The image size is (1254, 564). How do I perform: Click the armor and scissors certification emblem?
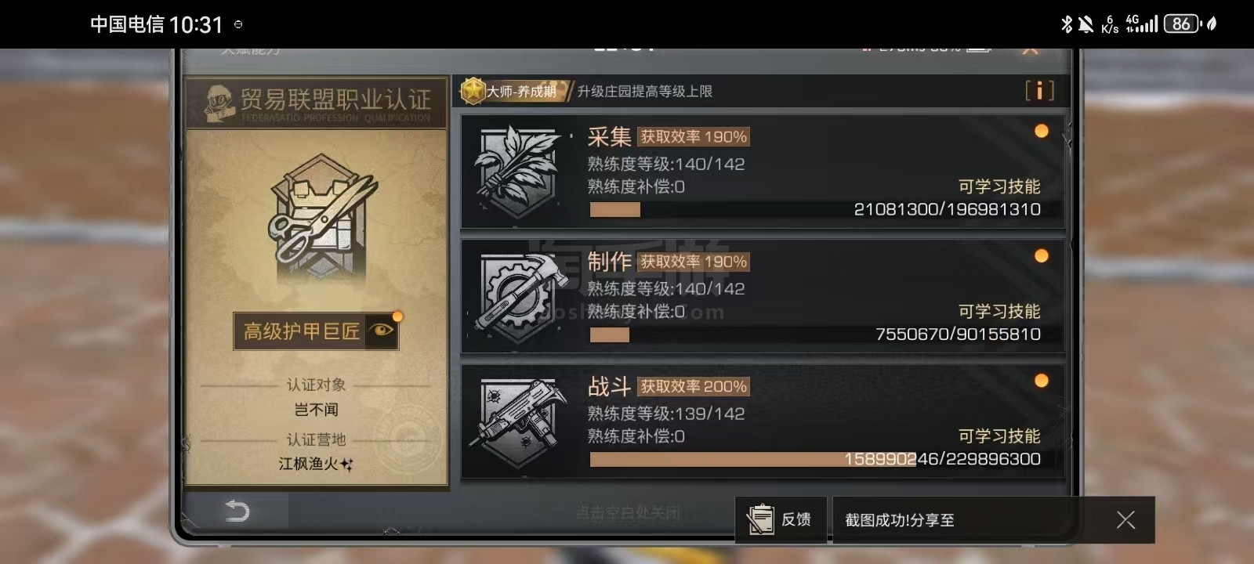pos(321,216)
